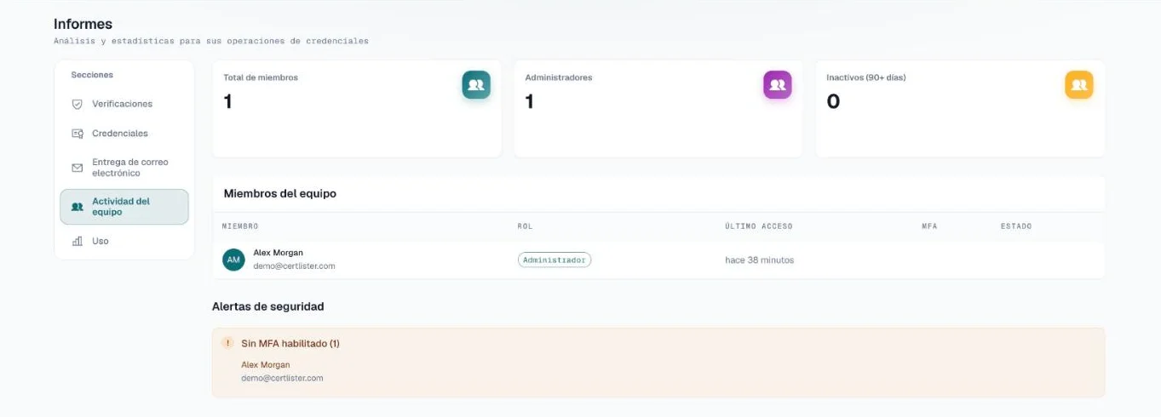The height and width of the screenshot is (417, 1161).
Task: Click the shield icon beside Verificaciones
Action: 78,104
